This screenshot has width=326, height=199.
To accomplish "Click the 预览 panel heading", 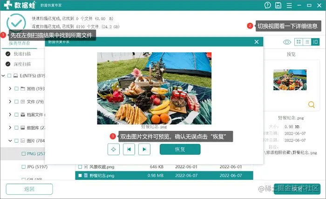I will [291, 54].
